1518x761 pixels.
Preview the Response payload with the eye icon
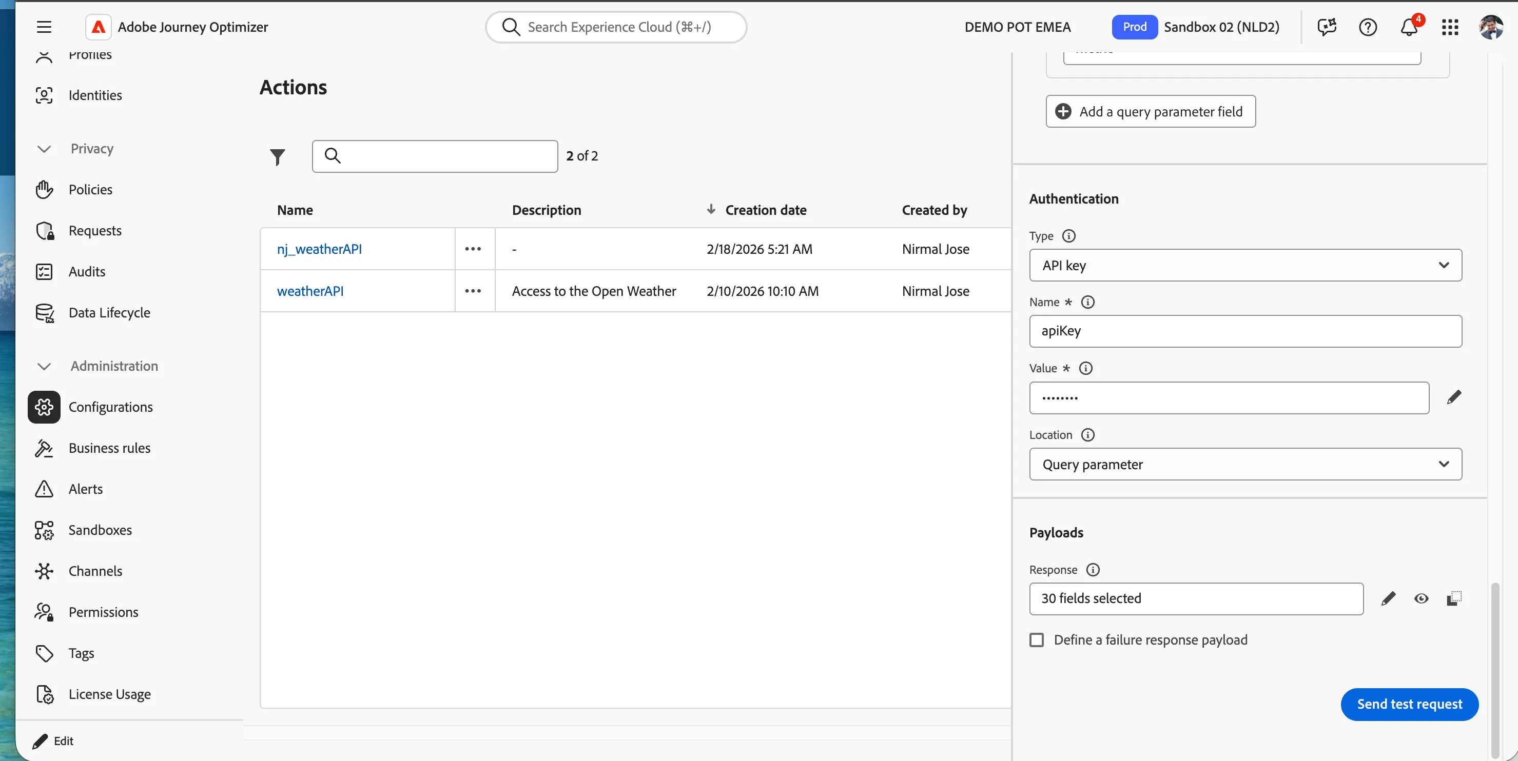(1422, 599)
